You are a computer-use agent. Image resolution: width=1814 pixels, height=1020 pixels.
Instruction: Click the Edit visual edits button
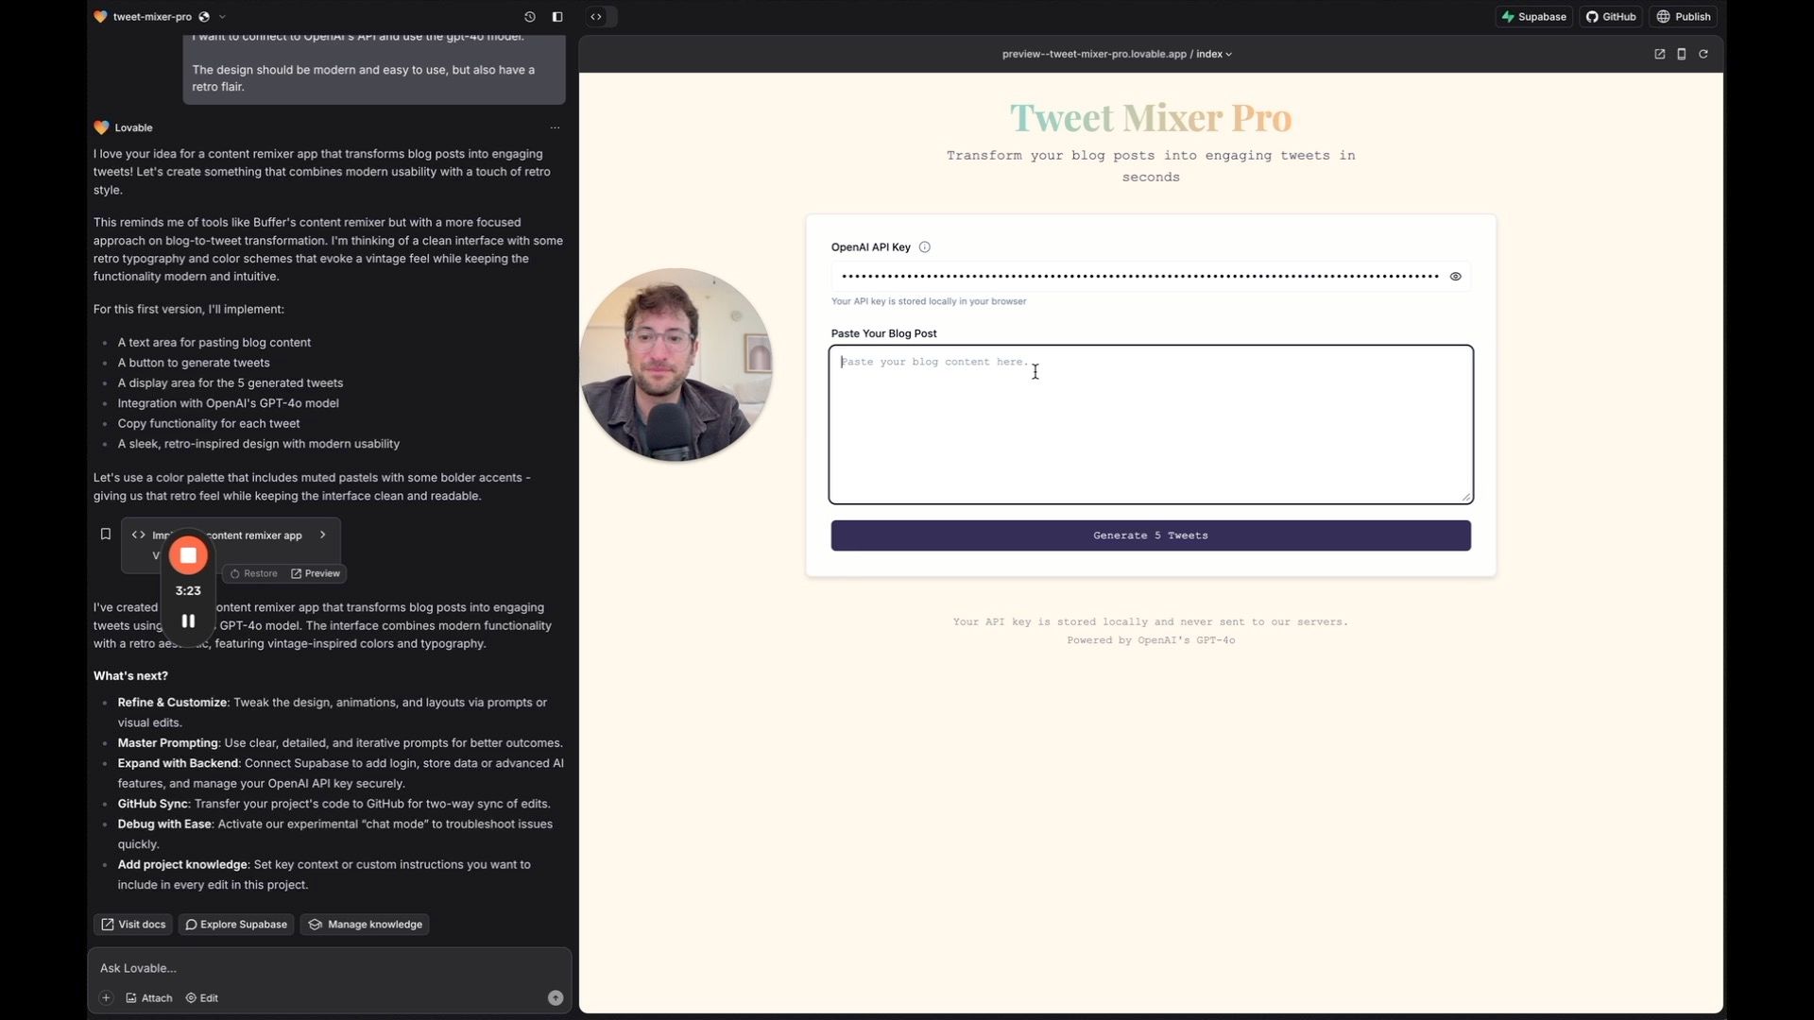click(x=202, y=998)
